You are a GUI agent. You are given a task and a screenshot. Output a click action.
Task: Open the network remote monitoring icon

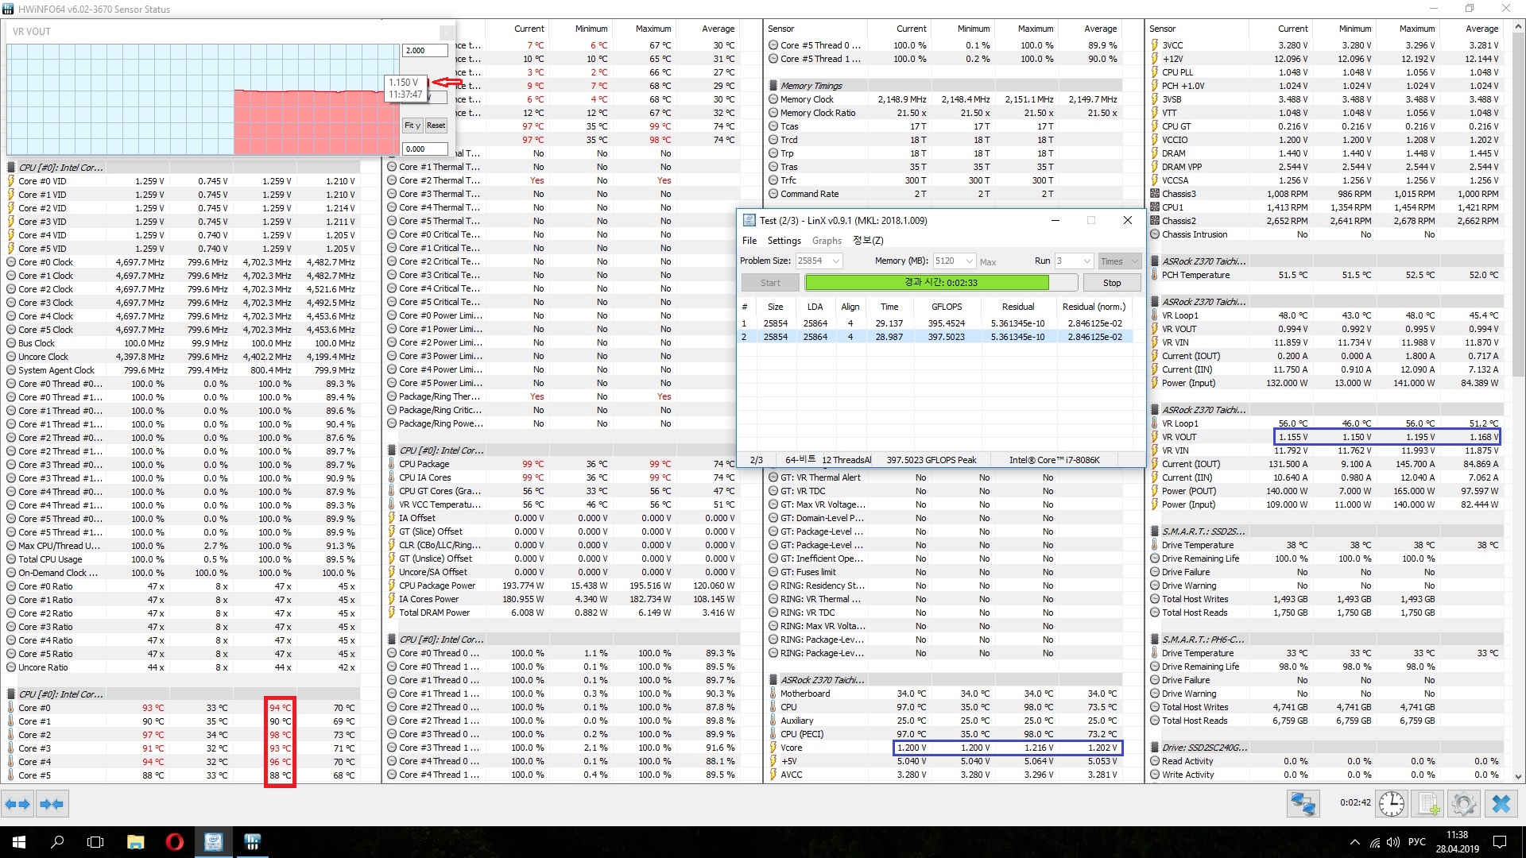click(x=1303, y=804)
